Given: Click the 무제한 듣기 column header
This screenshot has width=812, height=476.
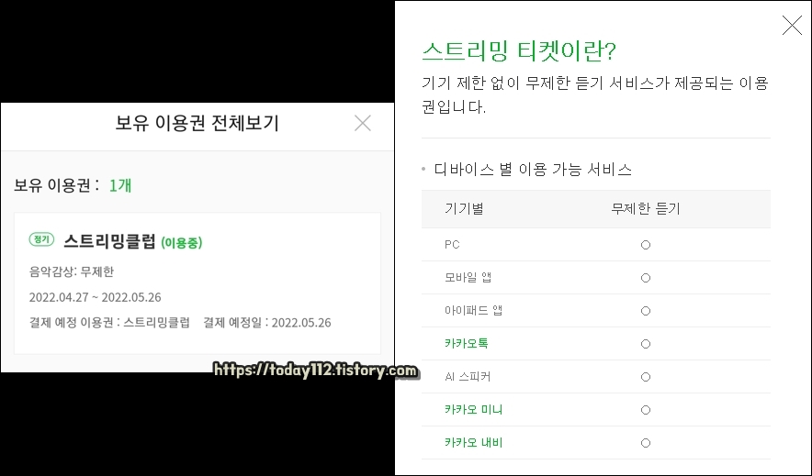Looking at the screenshot, I should click(645, 209).
